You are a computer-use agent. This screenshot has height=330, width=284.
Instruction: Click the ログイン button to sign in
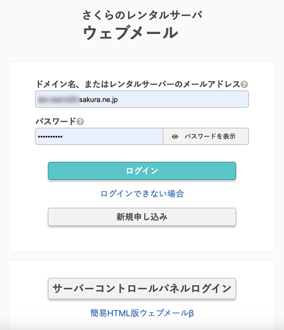[x=142, y=171]
